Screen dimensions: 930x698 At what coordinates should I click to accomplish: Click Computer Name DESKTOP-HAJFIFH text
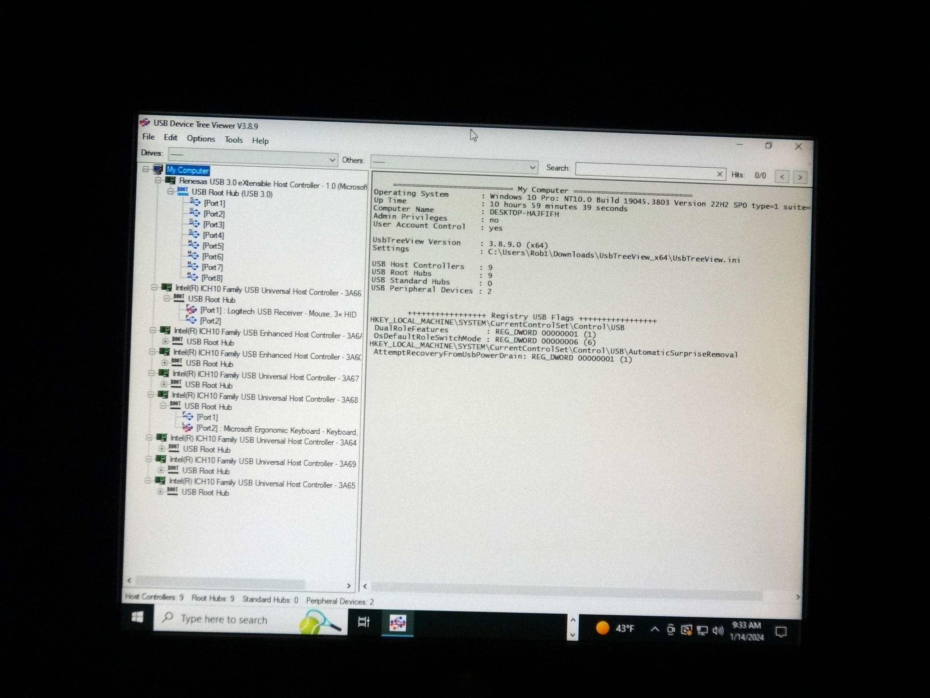(x=524, y=213)
